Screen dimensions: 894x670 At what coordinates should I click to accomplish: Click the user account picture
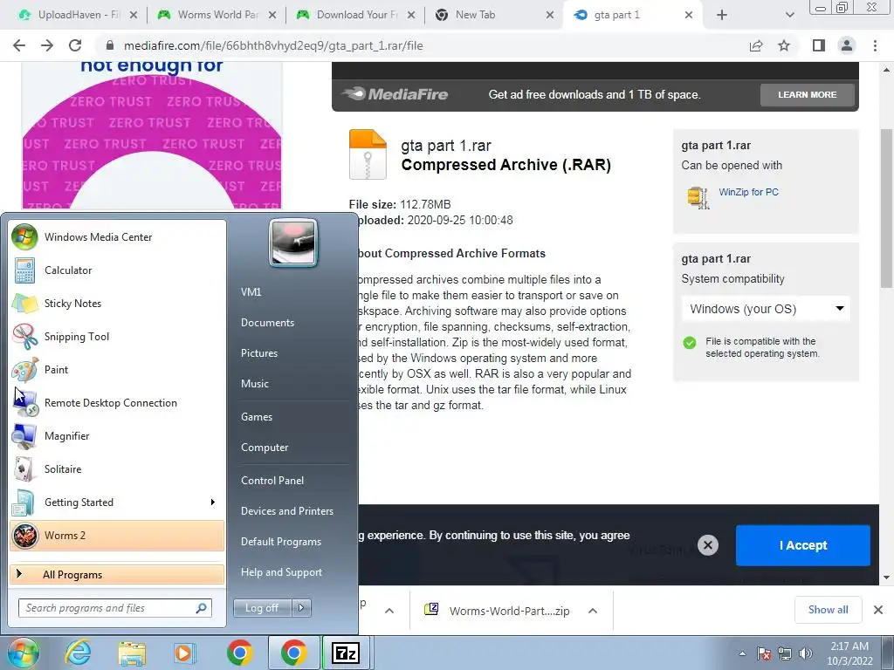pyautogui.click(x=293, y=243)
